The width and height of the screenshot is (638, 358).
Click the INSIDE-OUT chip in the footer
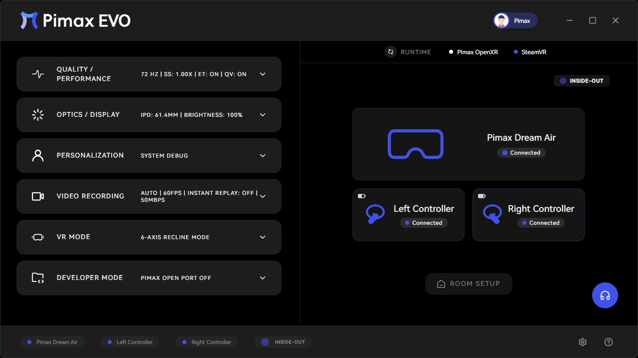(283, 342)
